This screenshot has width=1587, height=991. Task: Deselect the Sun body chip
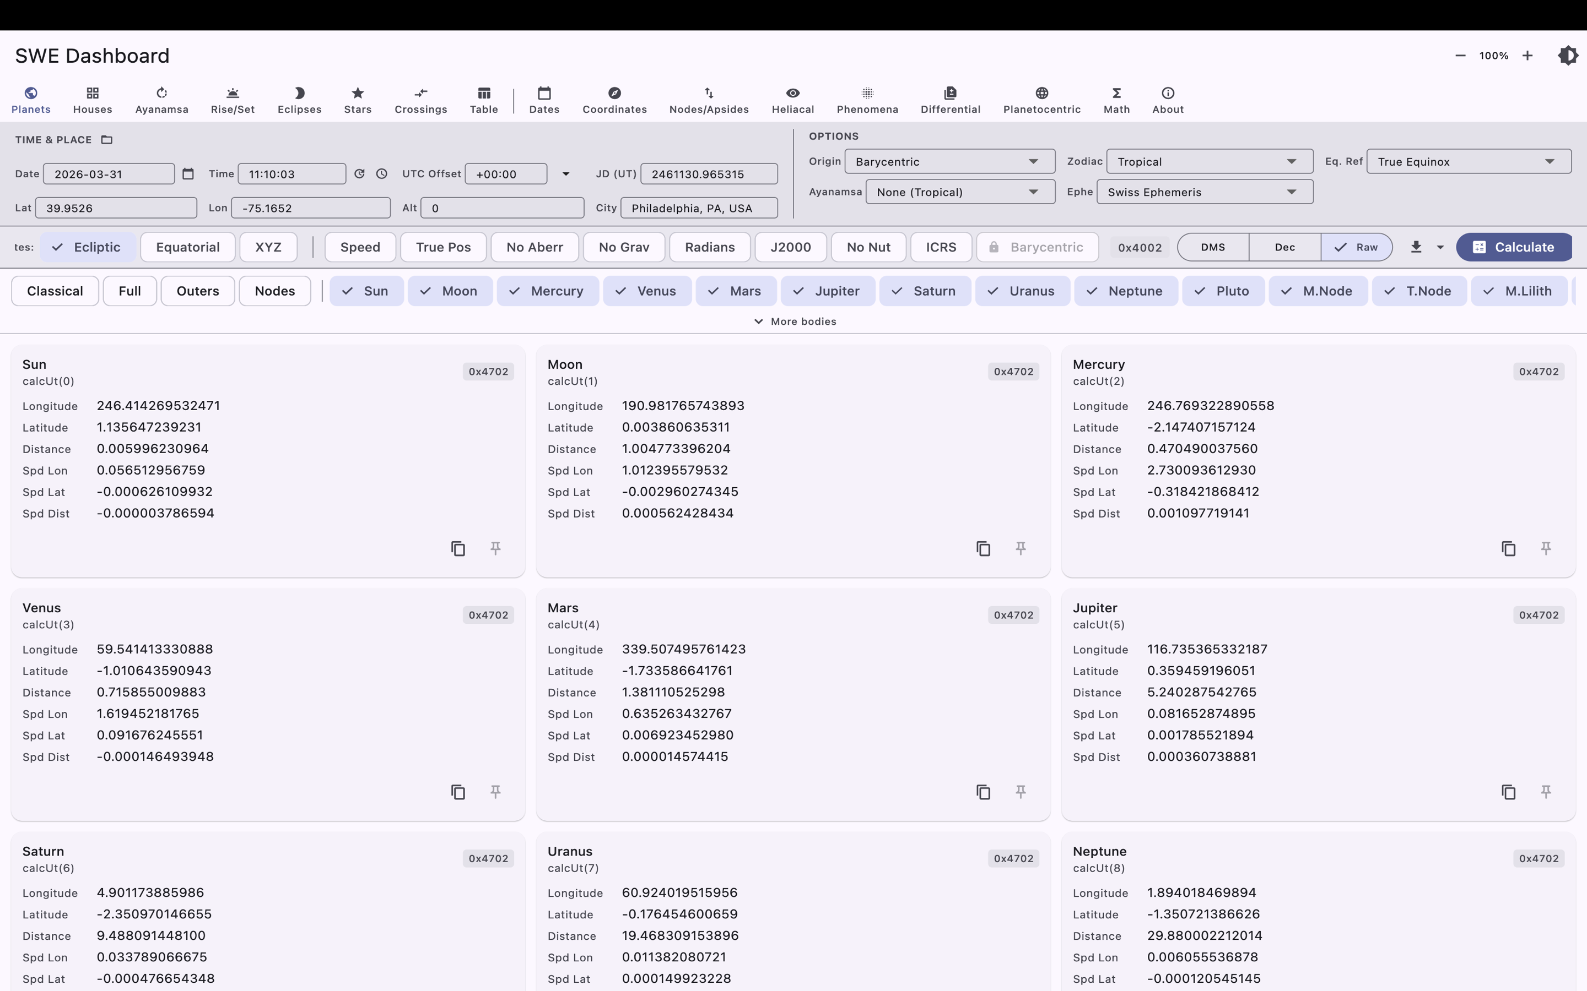[x=366, y=291]
